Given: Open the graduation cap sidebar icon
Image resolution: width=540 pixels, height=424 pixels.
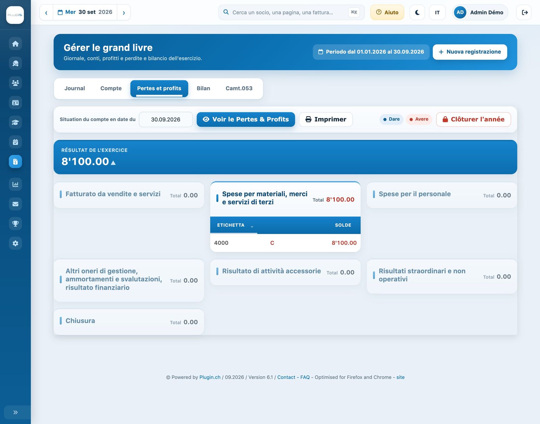Looking at the screenshot, I should point(15,122).
